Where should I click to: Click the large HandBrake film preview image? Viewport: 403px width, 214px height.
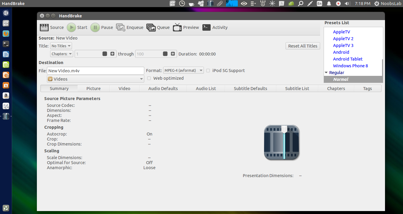tap(282, 143)
